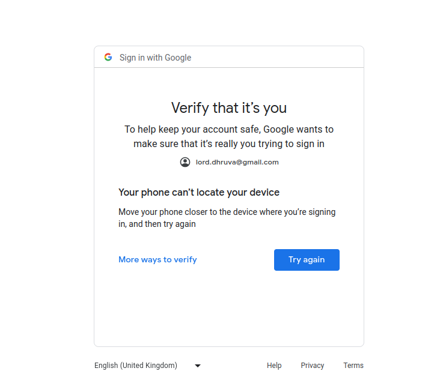443x392 pixels.
Task: Click the "Verify that it's you" heading
Action: click(x=229, y=108)
